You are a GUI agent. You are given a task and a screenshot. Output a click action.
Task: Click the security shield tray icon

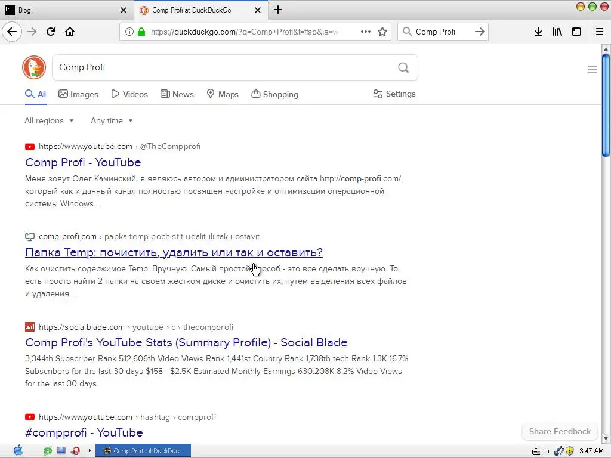(570, 451)
